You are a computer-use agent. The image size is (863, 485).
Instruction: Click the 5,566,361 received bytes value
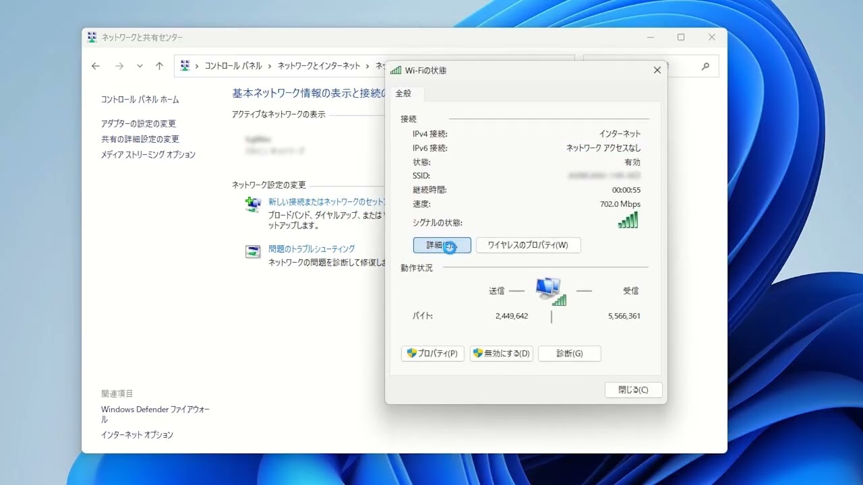(624, 316)
